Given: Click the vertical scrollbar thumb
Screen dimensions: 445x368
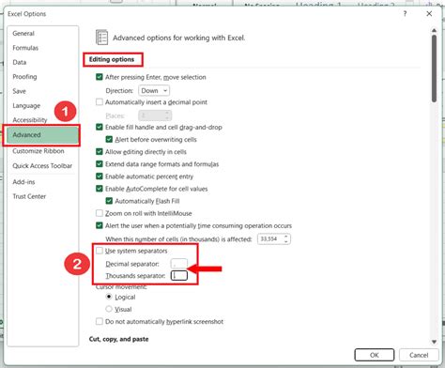Looking at the screenshot, I should point(434,69).
